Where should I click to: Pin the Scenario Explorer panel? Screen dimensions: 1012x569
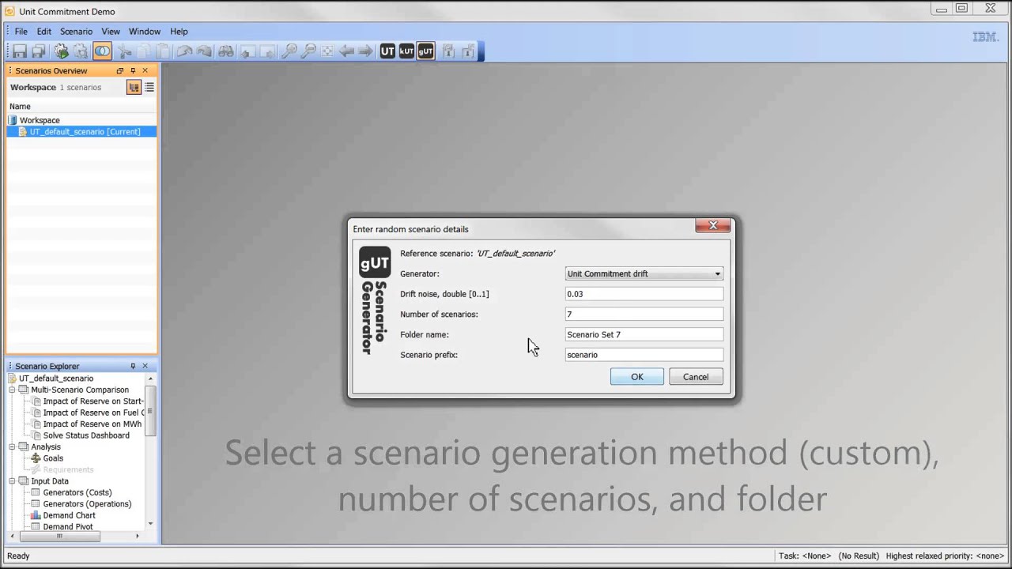[133, 367]
